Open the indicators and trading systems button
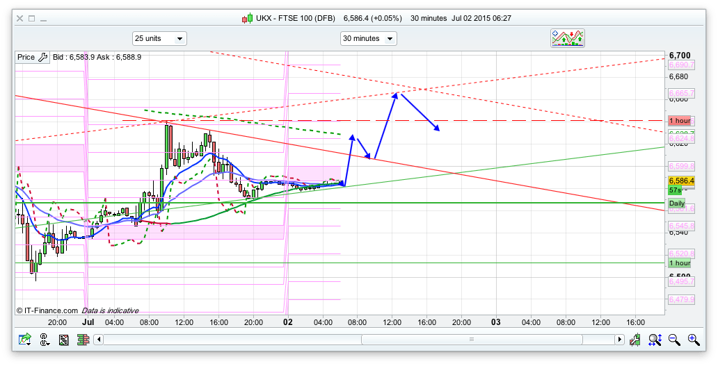 (568, 38)
